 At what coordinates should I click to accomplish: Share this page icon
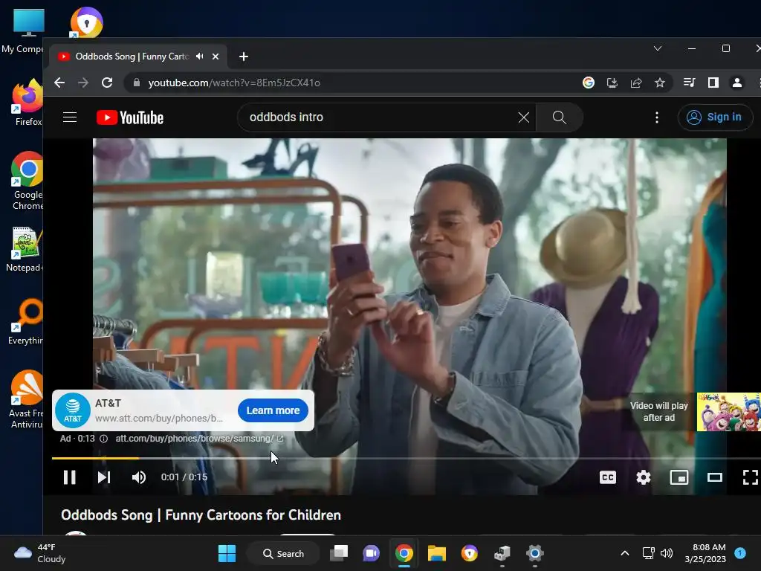click(636, 83)
